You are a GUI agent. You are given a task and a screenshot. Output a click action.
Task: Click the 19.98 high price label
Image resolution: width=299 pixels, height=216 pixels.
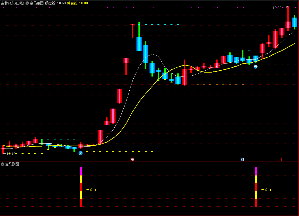point(277,8)
